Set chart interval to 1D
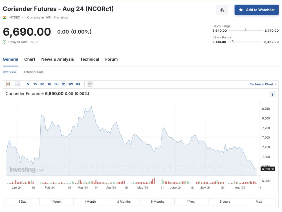282x212 pixels. (63, 84)
